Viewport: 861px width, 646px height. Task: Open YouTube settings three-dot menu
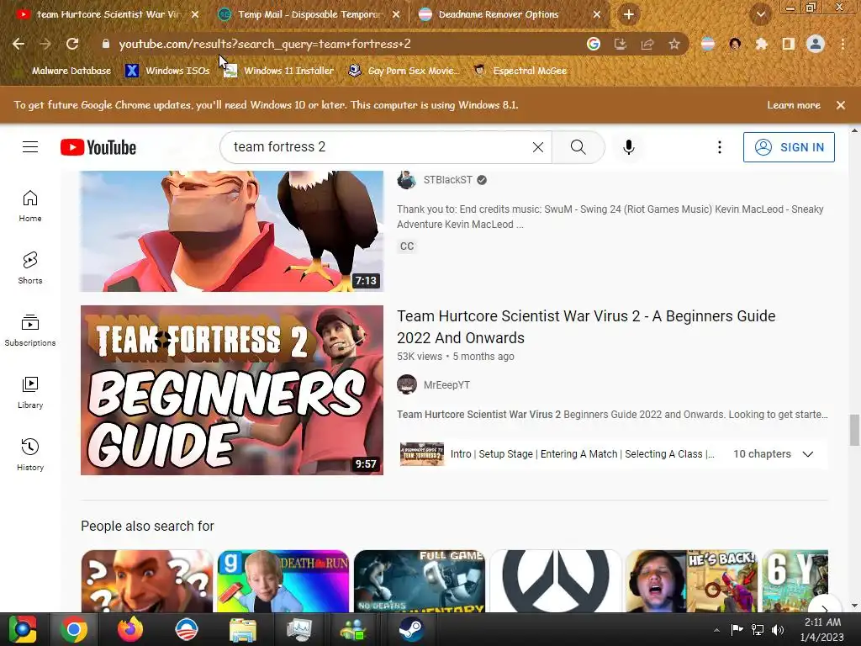720,147
